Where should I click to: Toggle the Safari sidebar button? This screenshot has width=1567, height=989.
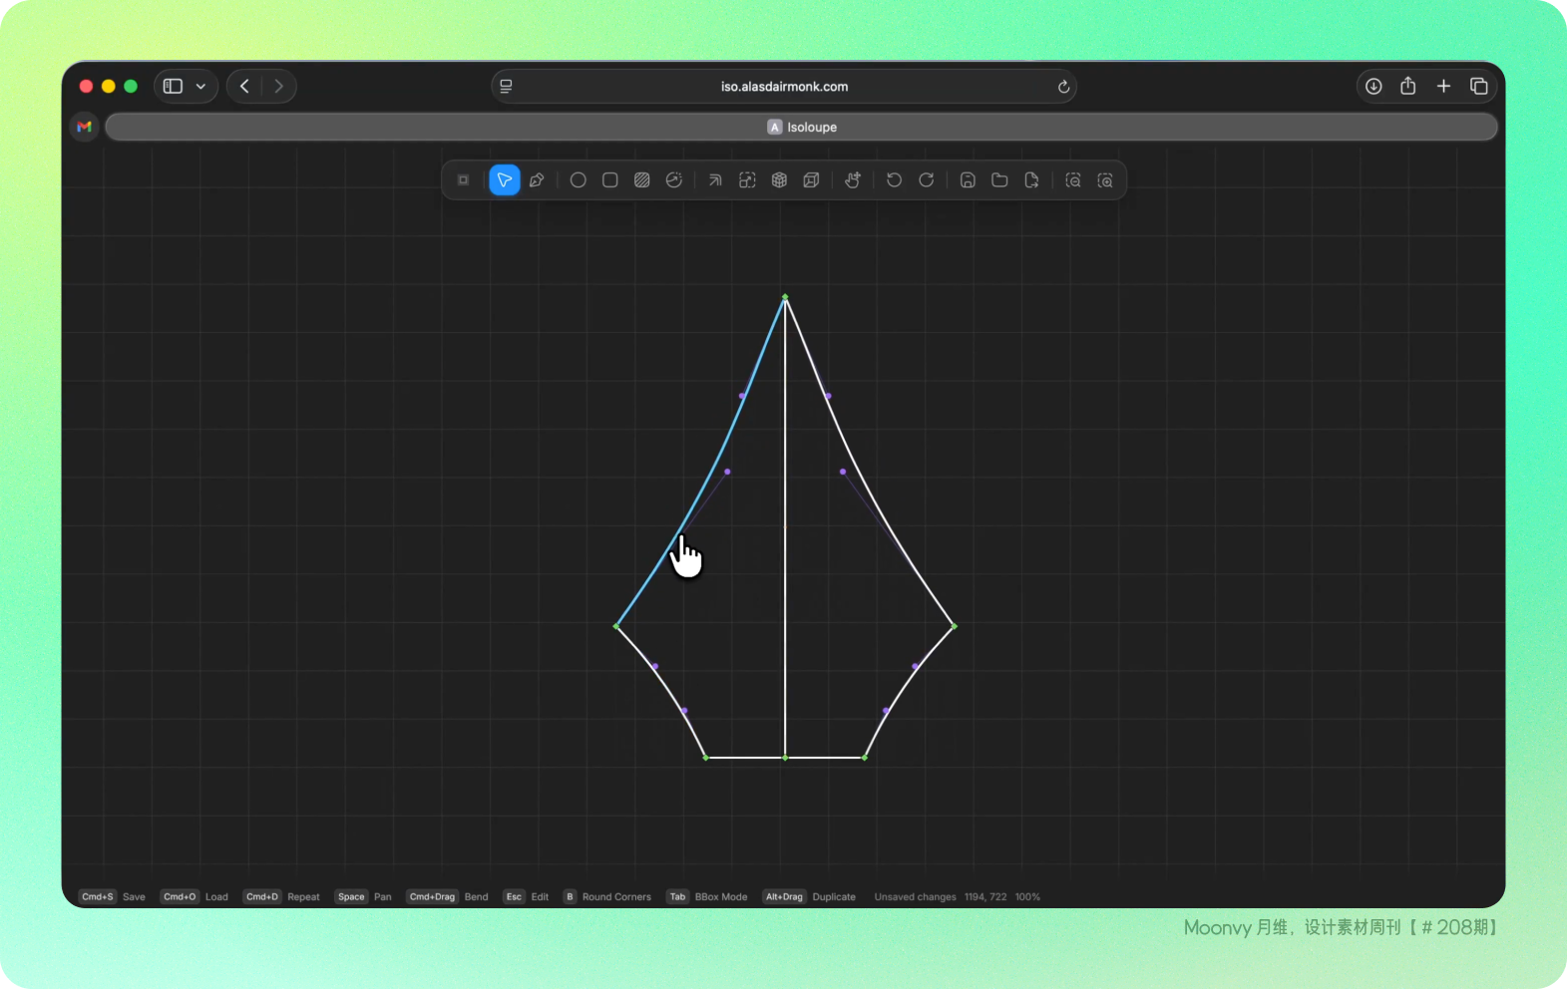pyautogui.click(x=174, y=87)
